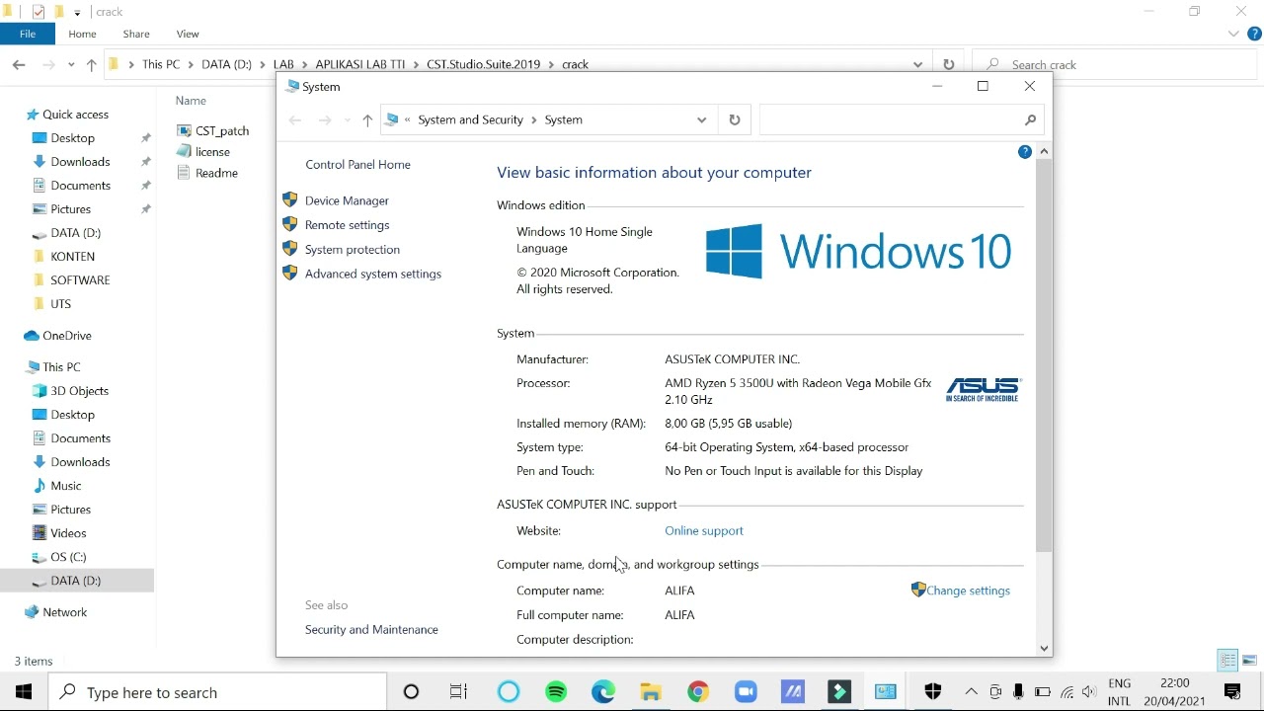
Task: Open the Windows Start menu
Action: [24, 692]
